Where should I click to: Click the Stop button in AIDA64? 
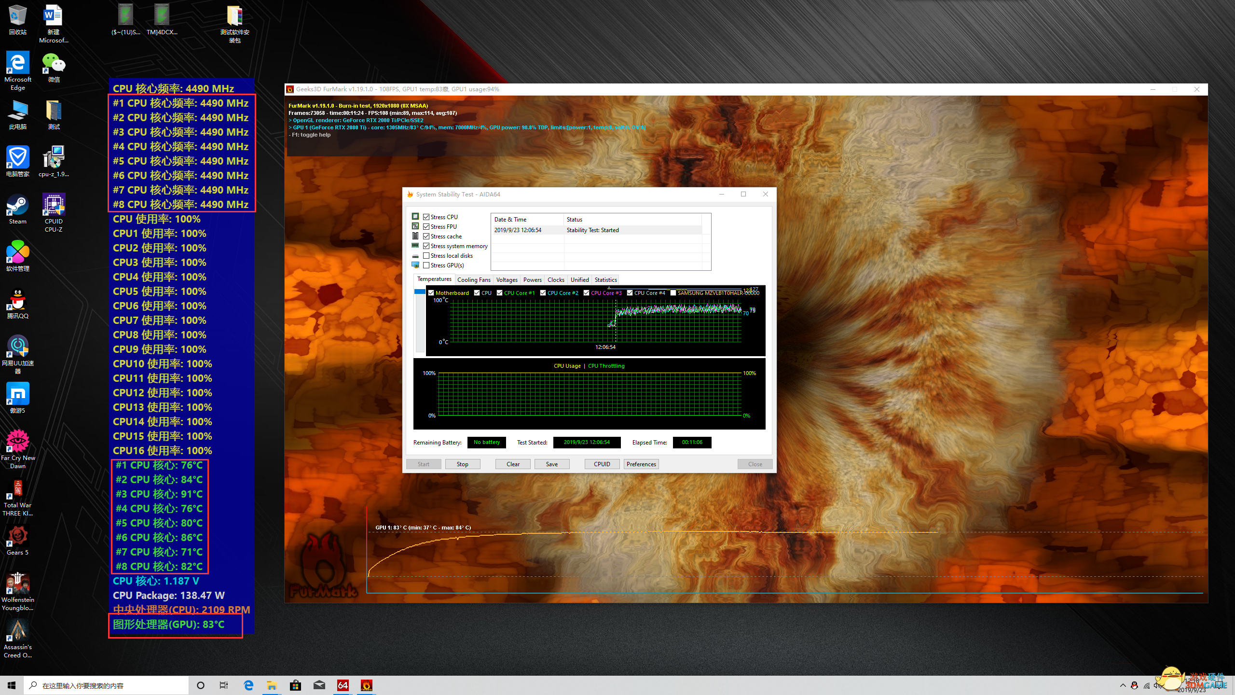(462, 464)
